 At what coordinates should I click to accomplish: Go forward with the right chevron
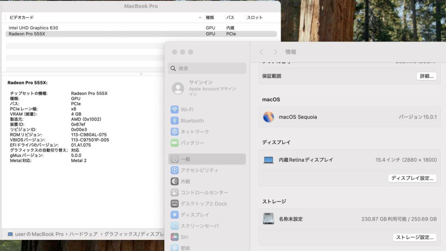click(x=275, y=52)
